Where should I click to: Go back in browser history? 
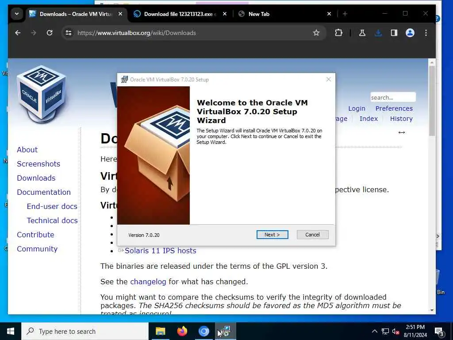18,33
